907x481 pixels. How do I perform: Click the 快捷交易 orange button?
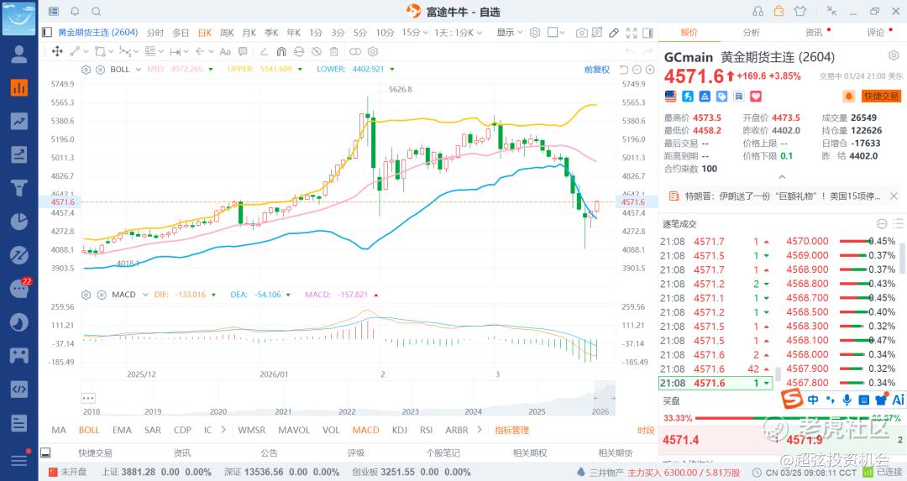coord(881,97)
